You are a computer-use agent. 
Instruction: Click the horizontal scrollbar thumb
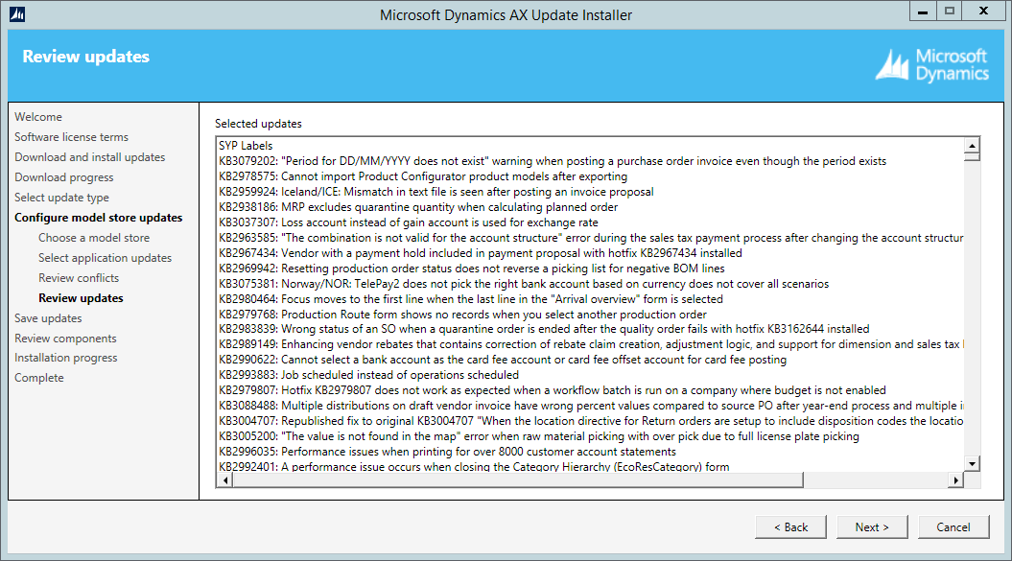tap(518, 479)
